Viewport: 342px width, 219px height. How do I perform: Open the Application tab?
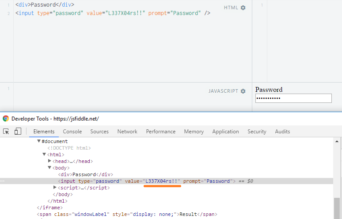point(225,132)
